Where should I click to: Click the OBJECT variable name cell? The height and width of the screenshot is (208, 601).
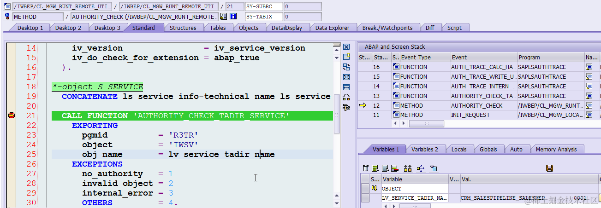(x=415, y=189)
